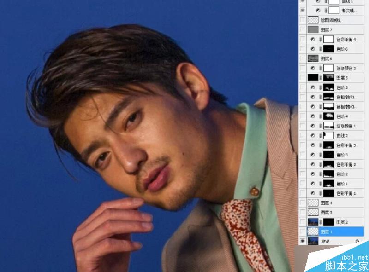Show 曲线 2 layer using its visibility box
The width and height of the screenshot is (369, 272).
(x=303, y=135)
